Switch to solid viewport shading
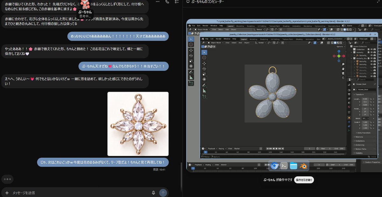 click(x=335, y=43)
